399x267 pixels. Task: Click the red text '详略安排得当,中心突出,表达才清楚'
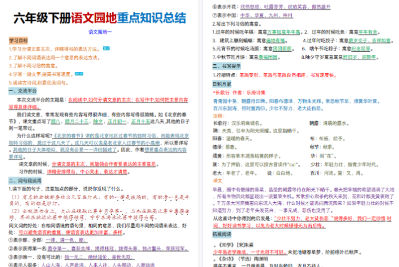point(87,172)
